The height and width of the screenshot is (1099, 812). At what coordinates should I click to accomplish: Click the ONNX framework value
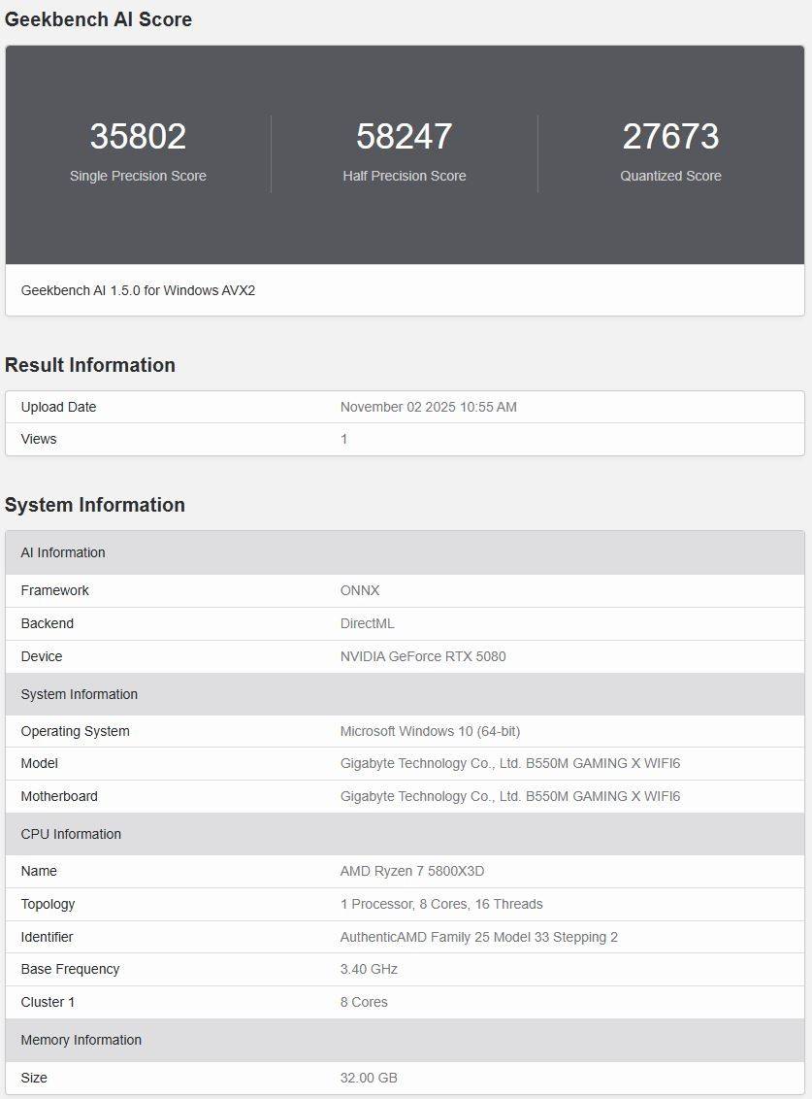(x=360, y=590)
